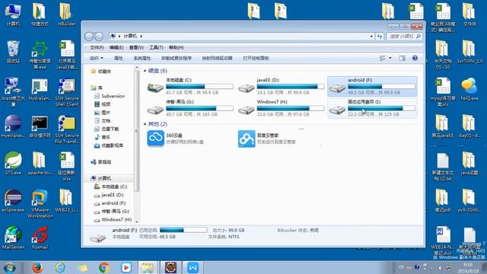Image resolution: width=487 pixels, height=274 pixels.
Task: Select the SrcToPic_1.0 desktop folder
Action: tap(469, 52)
